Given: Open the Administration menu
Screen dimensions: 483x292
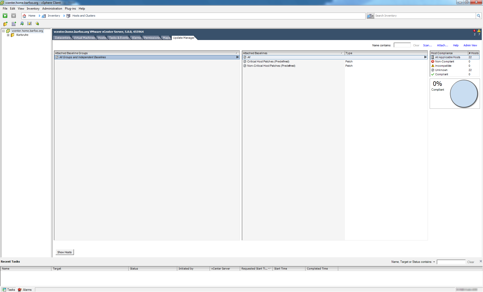Looking at the screenshot, I should coord(52,9).
